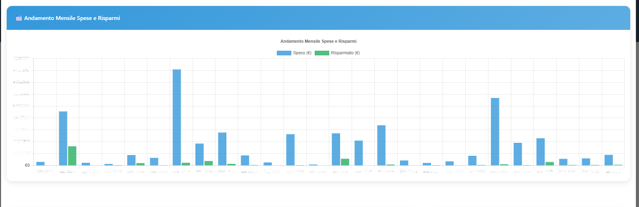Click the blue Speso legend color box

[x=284, y=53]
